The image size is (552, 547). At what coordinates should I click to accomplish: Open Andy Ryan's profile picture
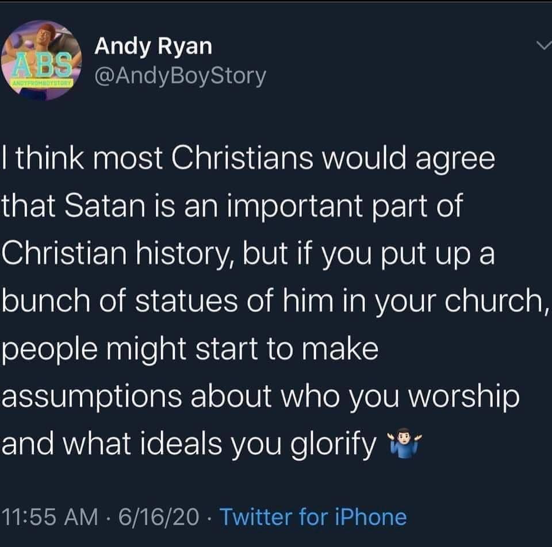click(x=41, y=60)
